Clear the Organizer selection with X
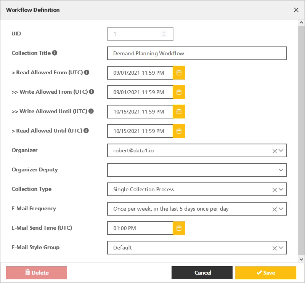The image size is (305, 283). coord(274,151)
